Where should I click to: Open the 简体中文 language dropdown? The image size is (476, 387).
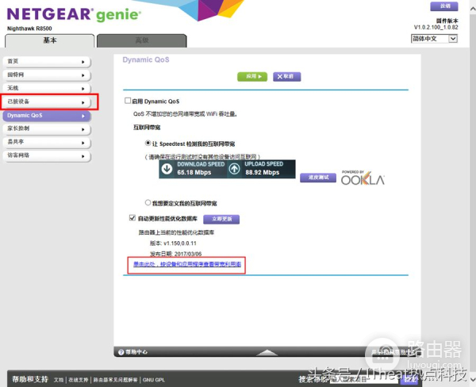(x=435, y=39)
